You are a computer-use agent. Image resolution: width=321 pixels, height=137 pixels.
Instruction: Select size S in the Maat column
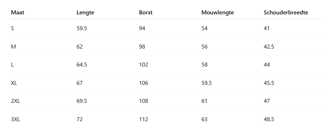click(13, 28)
